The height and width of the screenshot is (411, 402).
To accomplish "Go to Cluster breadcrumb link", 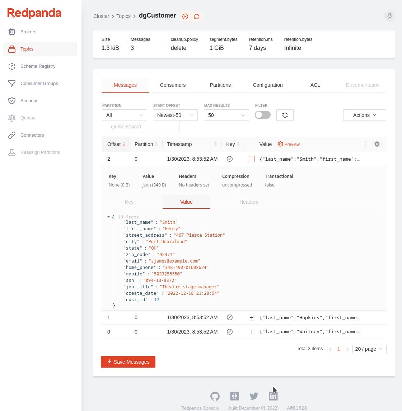I will point(101,16).
